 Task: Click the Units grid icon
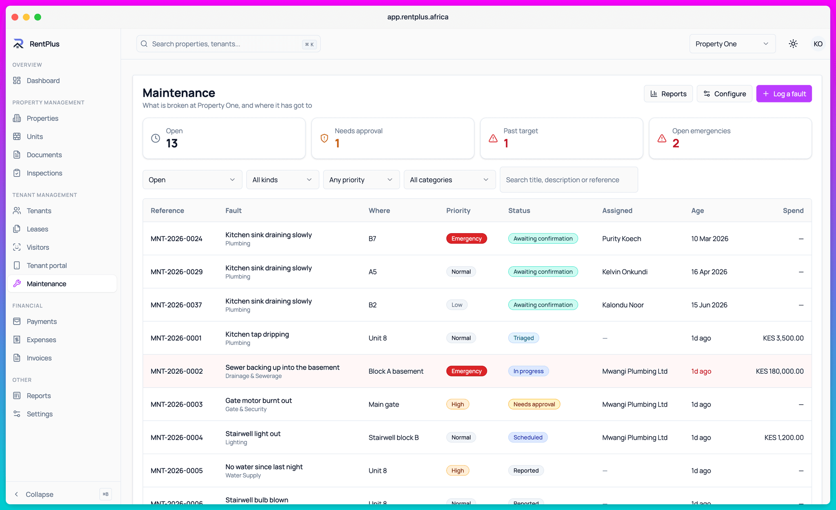17,136
